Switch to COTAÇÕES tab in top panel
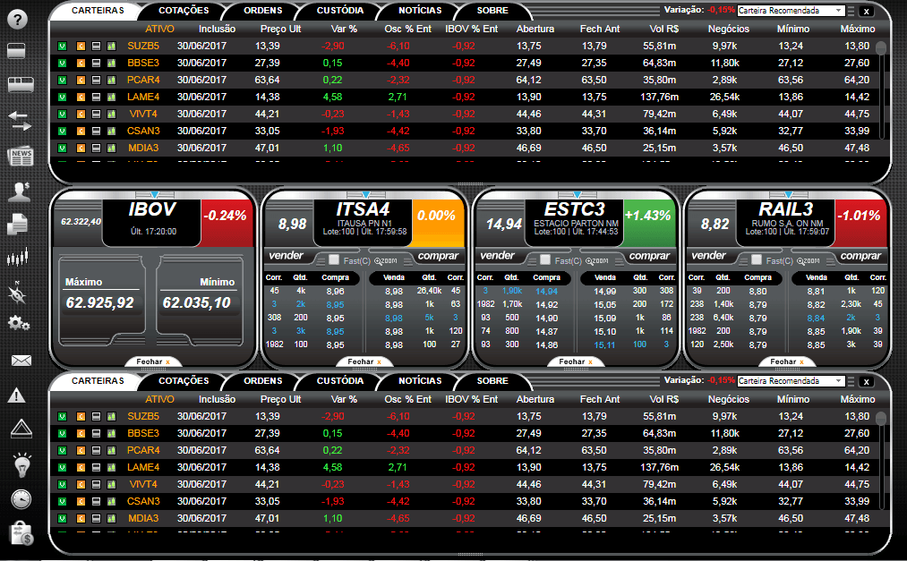Screen dimensions: 907x561 point(184,11)
